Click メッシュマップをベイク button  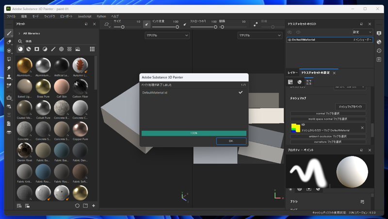tap(350, 107)
